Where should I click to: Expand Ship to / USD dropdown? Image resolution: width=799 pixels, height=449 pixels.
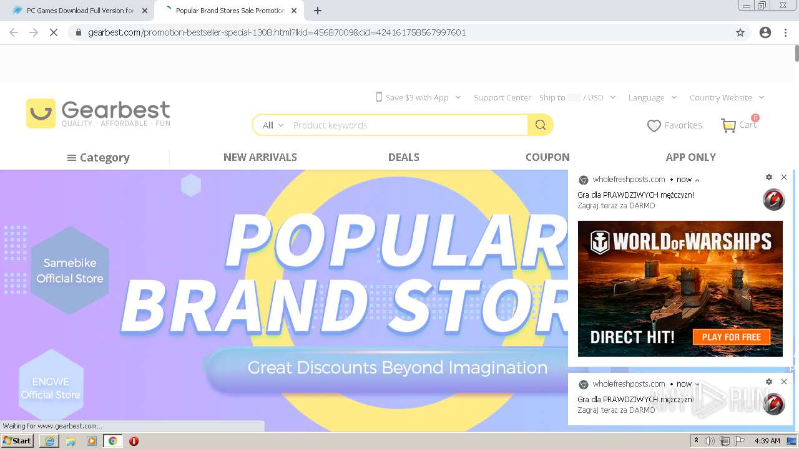coord(613,97)
